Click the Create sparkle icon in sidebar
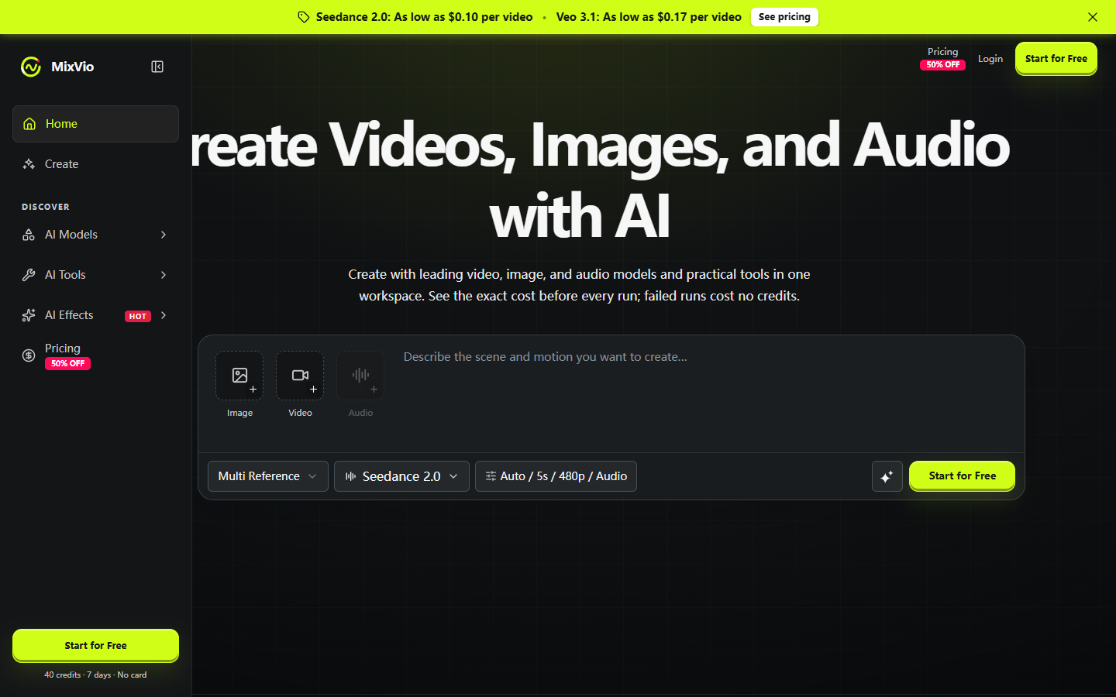Image resolution: width=1116 pixels, height=697 pixels. click(29, 164)
